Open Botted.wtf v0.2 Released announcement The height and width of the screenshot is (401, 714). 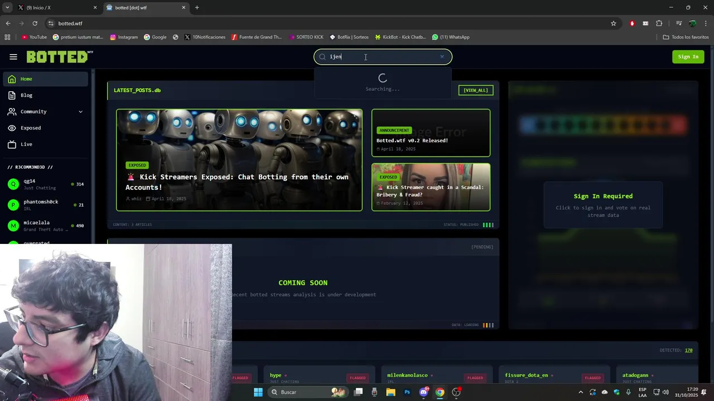coord(431,133)
